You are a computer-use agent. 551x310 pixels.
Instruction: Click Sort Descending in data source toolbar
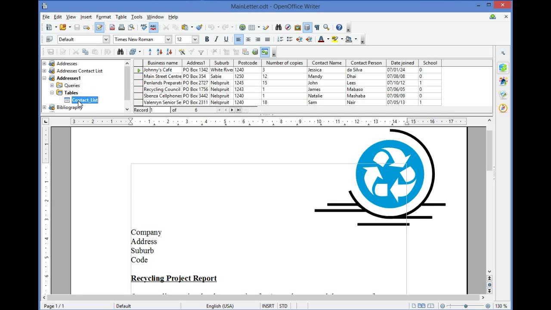click(x=169, y=52)
